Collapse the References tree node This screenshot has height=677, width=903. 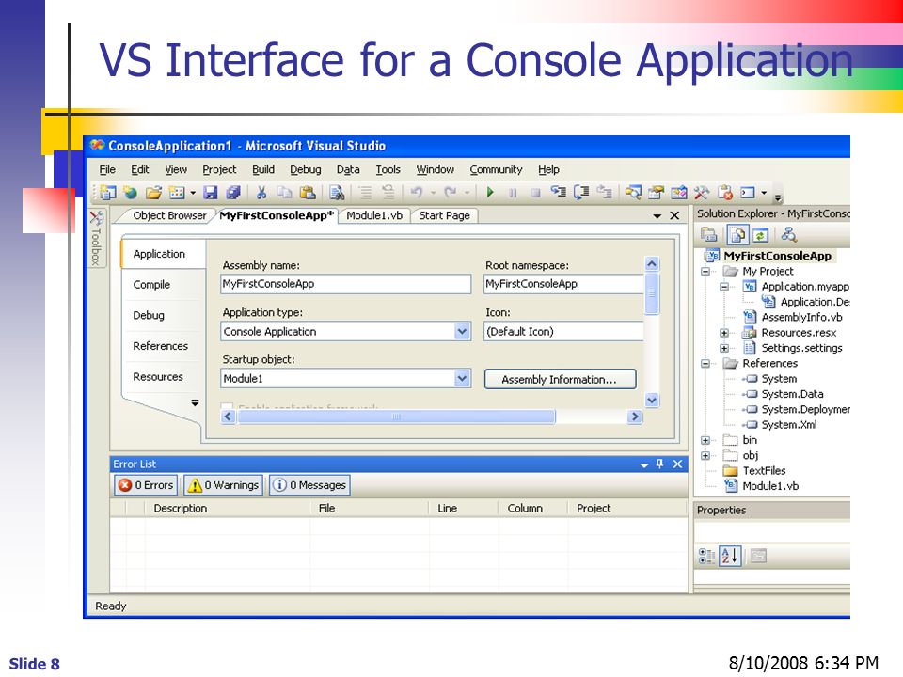pos(705,363)
